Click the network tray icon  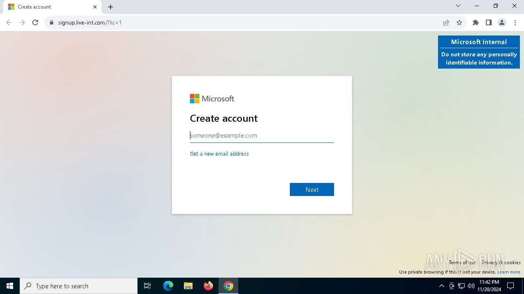(x=461, y=286)
